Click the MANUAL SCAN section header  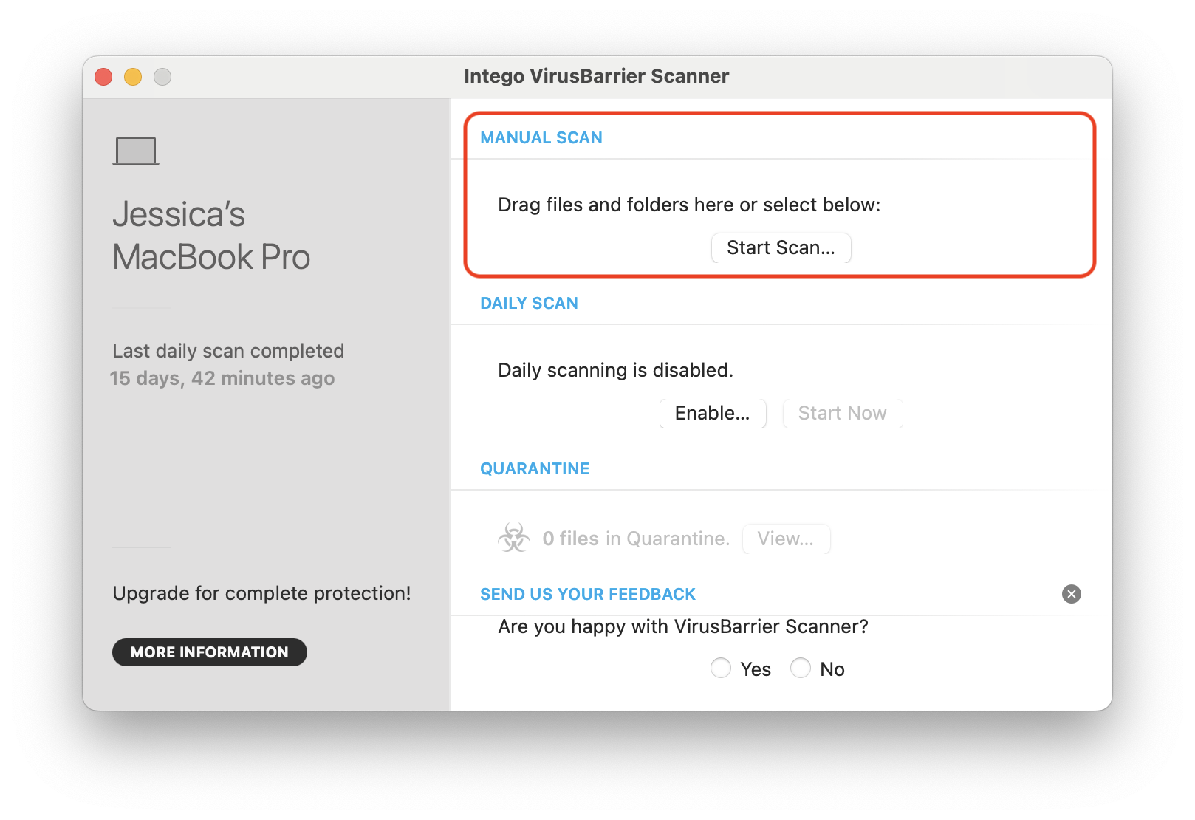pos(541,138)
